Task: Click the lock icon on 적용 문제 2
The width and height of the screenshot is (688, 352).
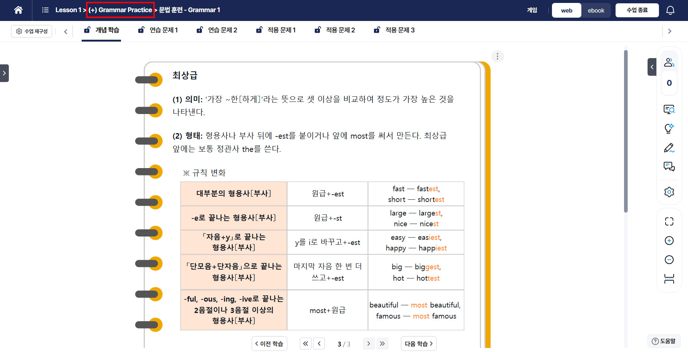Action: tap(318, 30)
